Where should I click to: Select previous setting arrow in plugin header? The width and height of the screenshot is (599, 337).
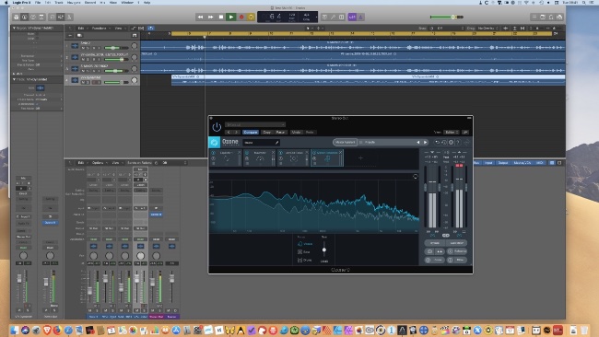(x=229, y=132)
